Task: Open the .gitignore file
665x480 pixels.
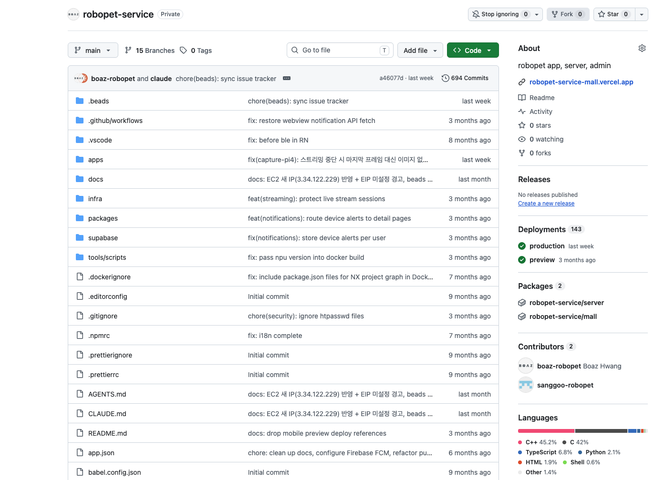Action: tap(103, 316)
